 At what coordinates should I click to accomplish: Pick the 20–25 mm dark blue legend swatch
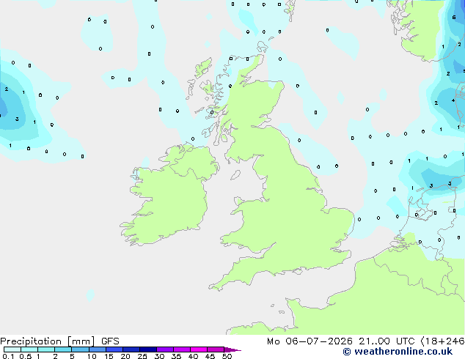[x=131, y=349]
